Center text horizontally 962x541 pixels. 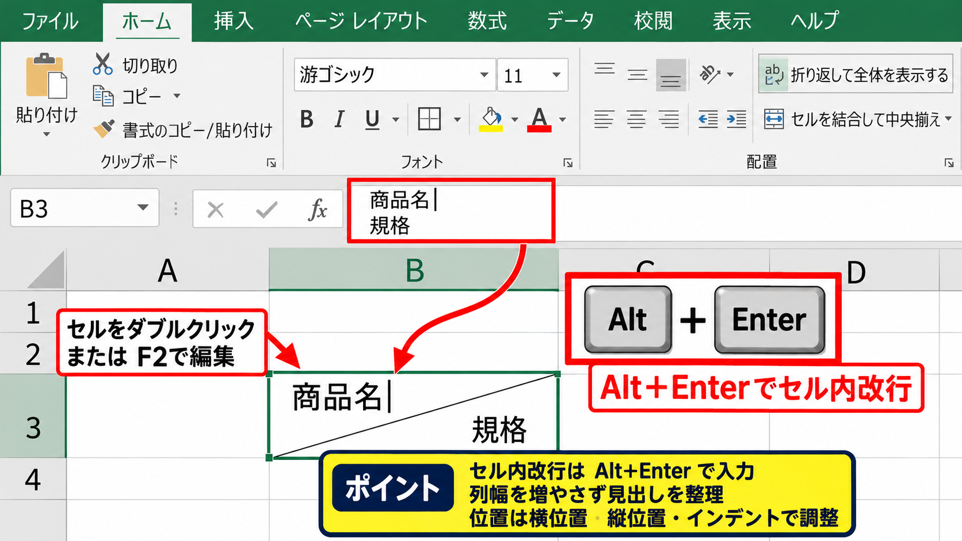coord(636,120)
